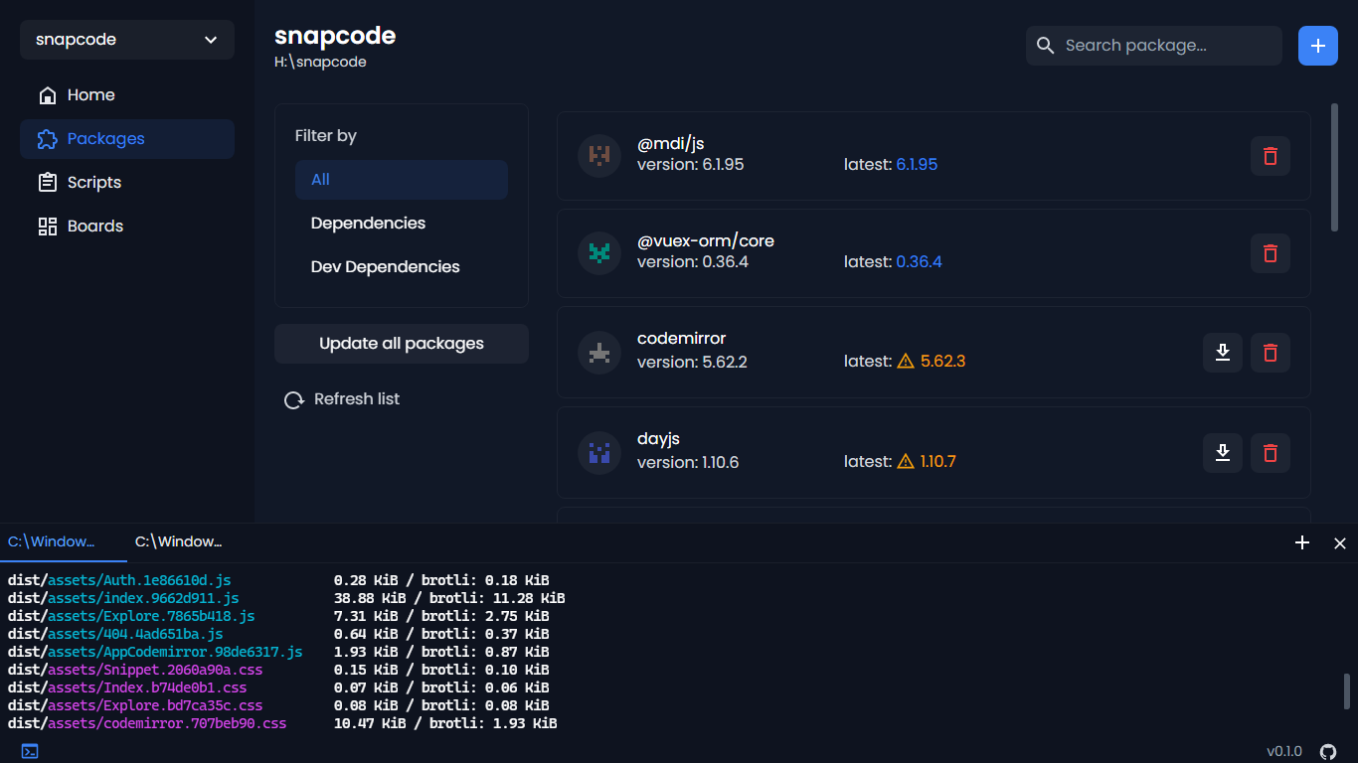
Task: Filter by Dev Dependencies
Action: pos(402,267)
